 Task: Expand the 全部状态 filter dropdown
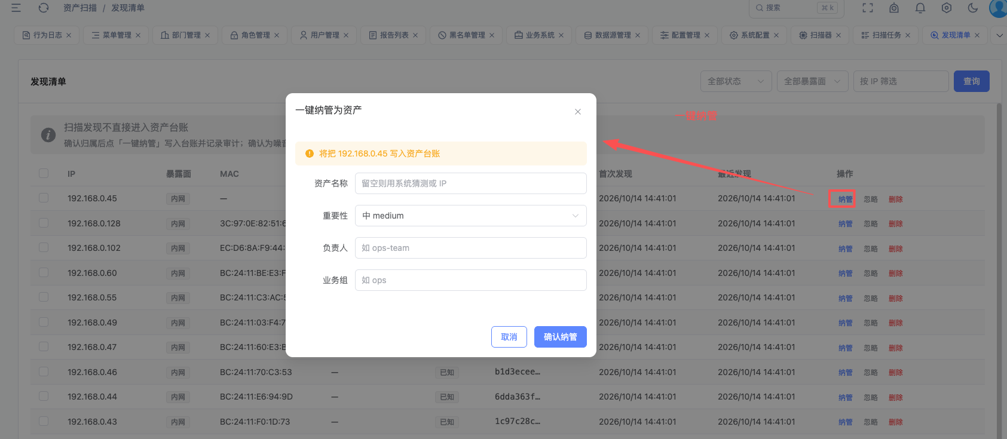pyautogui.click(x=736, y=81)
